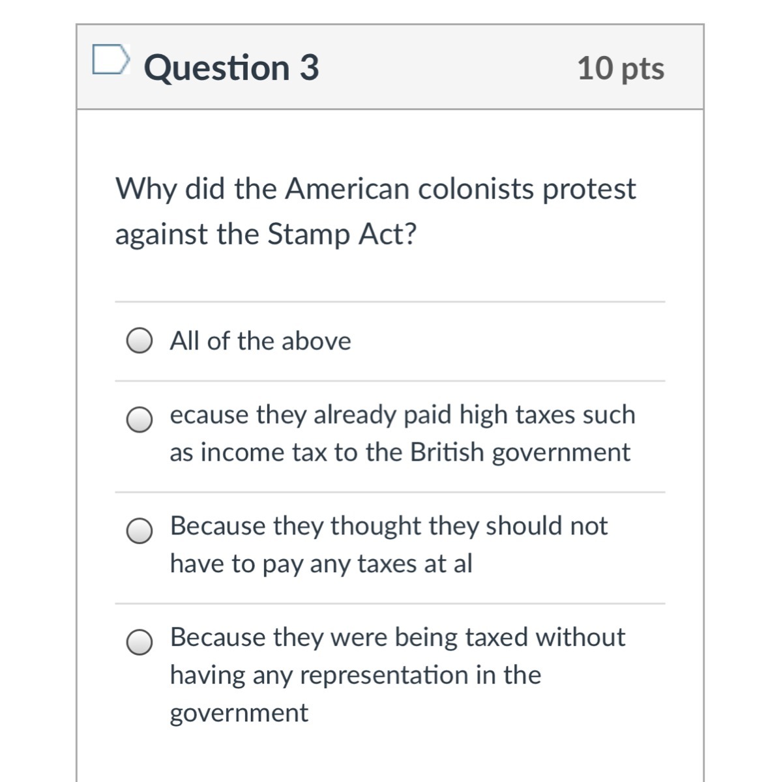
Task: Click the word "American" in the question prompt
Action: coord(347,189)
